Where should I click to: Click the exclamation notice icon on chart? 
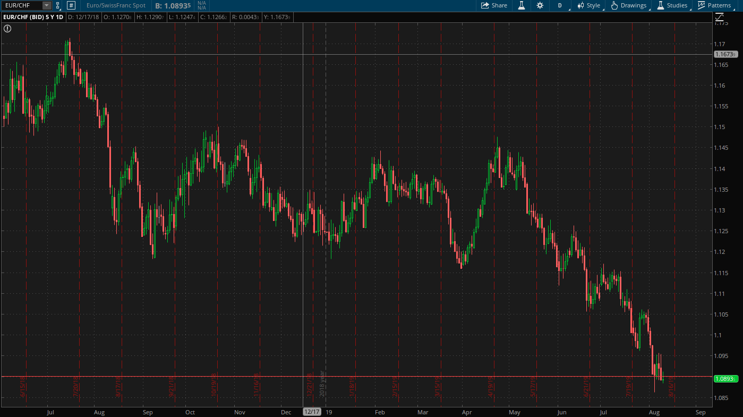coord(7,29)
